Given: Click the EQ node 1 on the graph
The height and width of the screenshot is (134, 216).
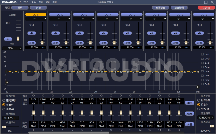Looking at the screenshot, I should [x=6, y=72].
